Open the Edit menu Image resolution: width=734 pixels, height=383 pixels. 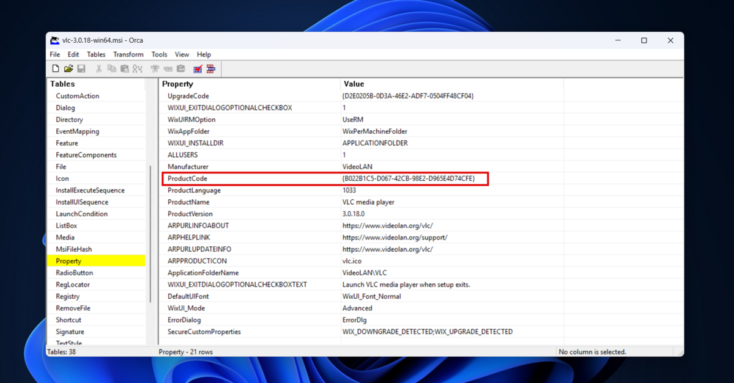pos(73,54)
